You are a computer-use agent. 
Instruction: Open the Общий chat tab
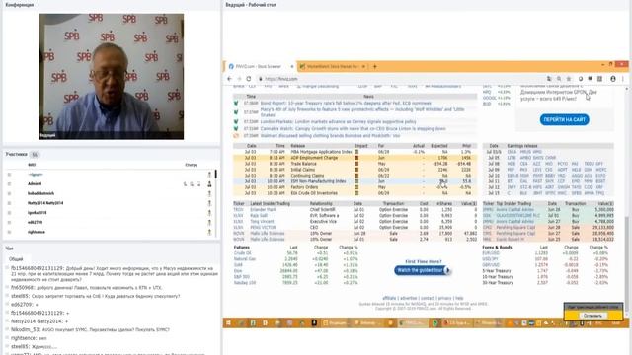(16, 259)
